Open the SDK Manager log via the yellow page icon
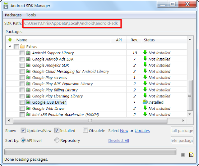 (191, 155)
